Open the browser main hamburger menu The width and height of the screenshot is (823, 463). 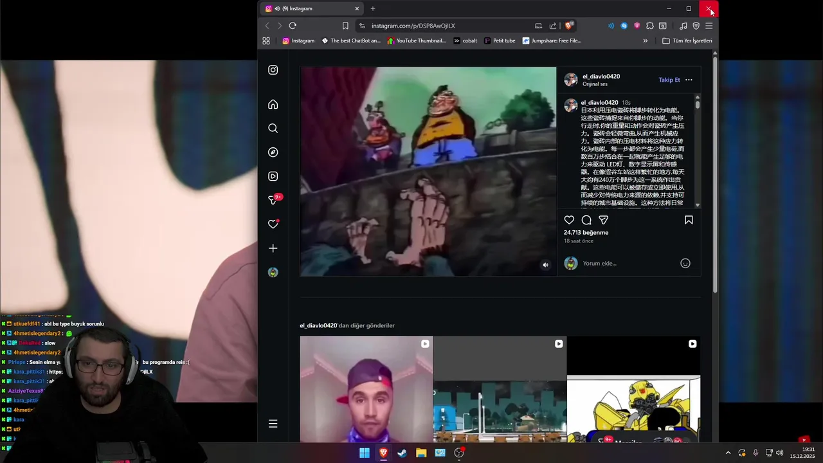click(709, 26)
